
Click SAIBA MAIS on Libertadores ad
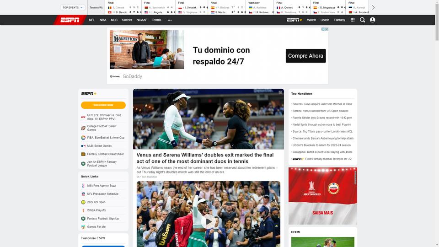tap(322, 213)
